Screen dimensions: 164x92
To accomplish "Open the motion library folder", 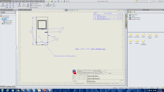I will tap(156, 36).
